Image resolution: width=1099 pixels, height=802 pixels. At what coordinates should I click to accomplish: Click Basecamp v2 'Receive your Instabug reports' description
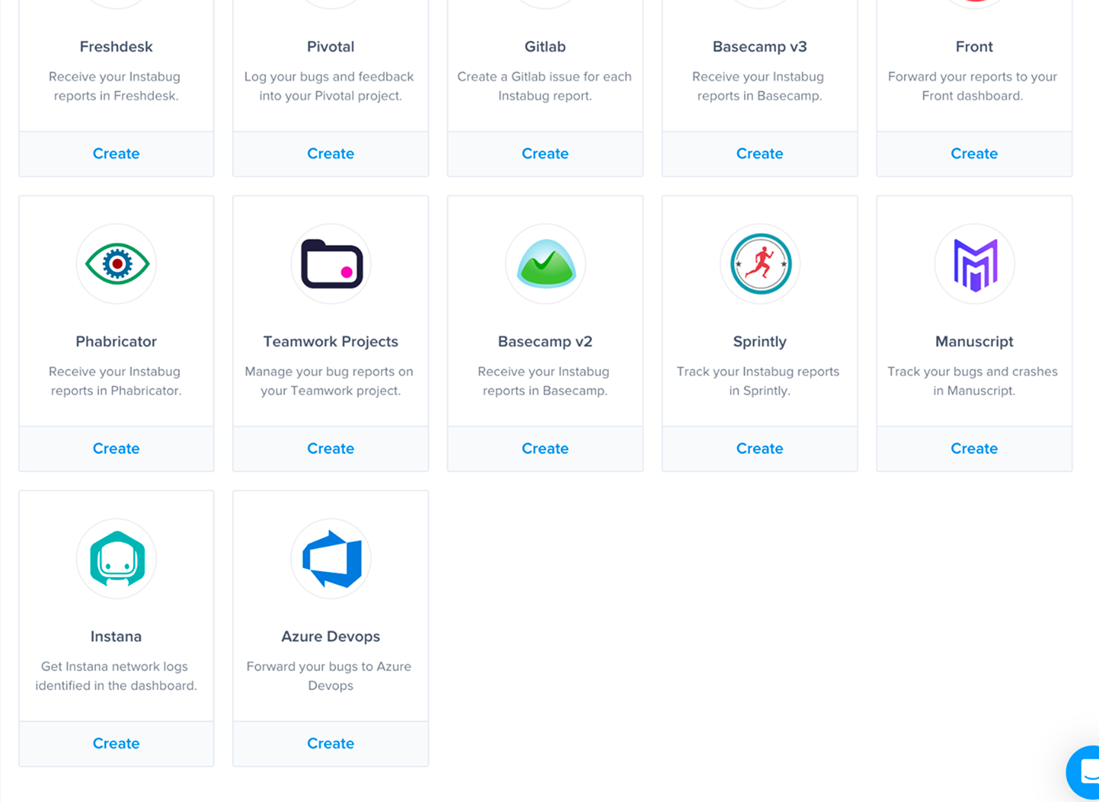tap(544, 381)
